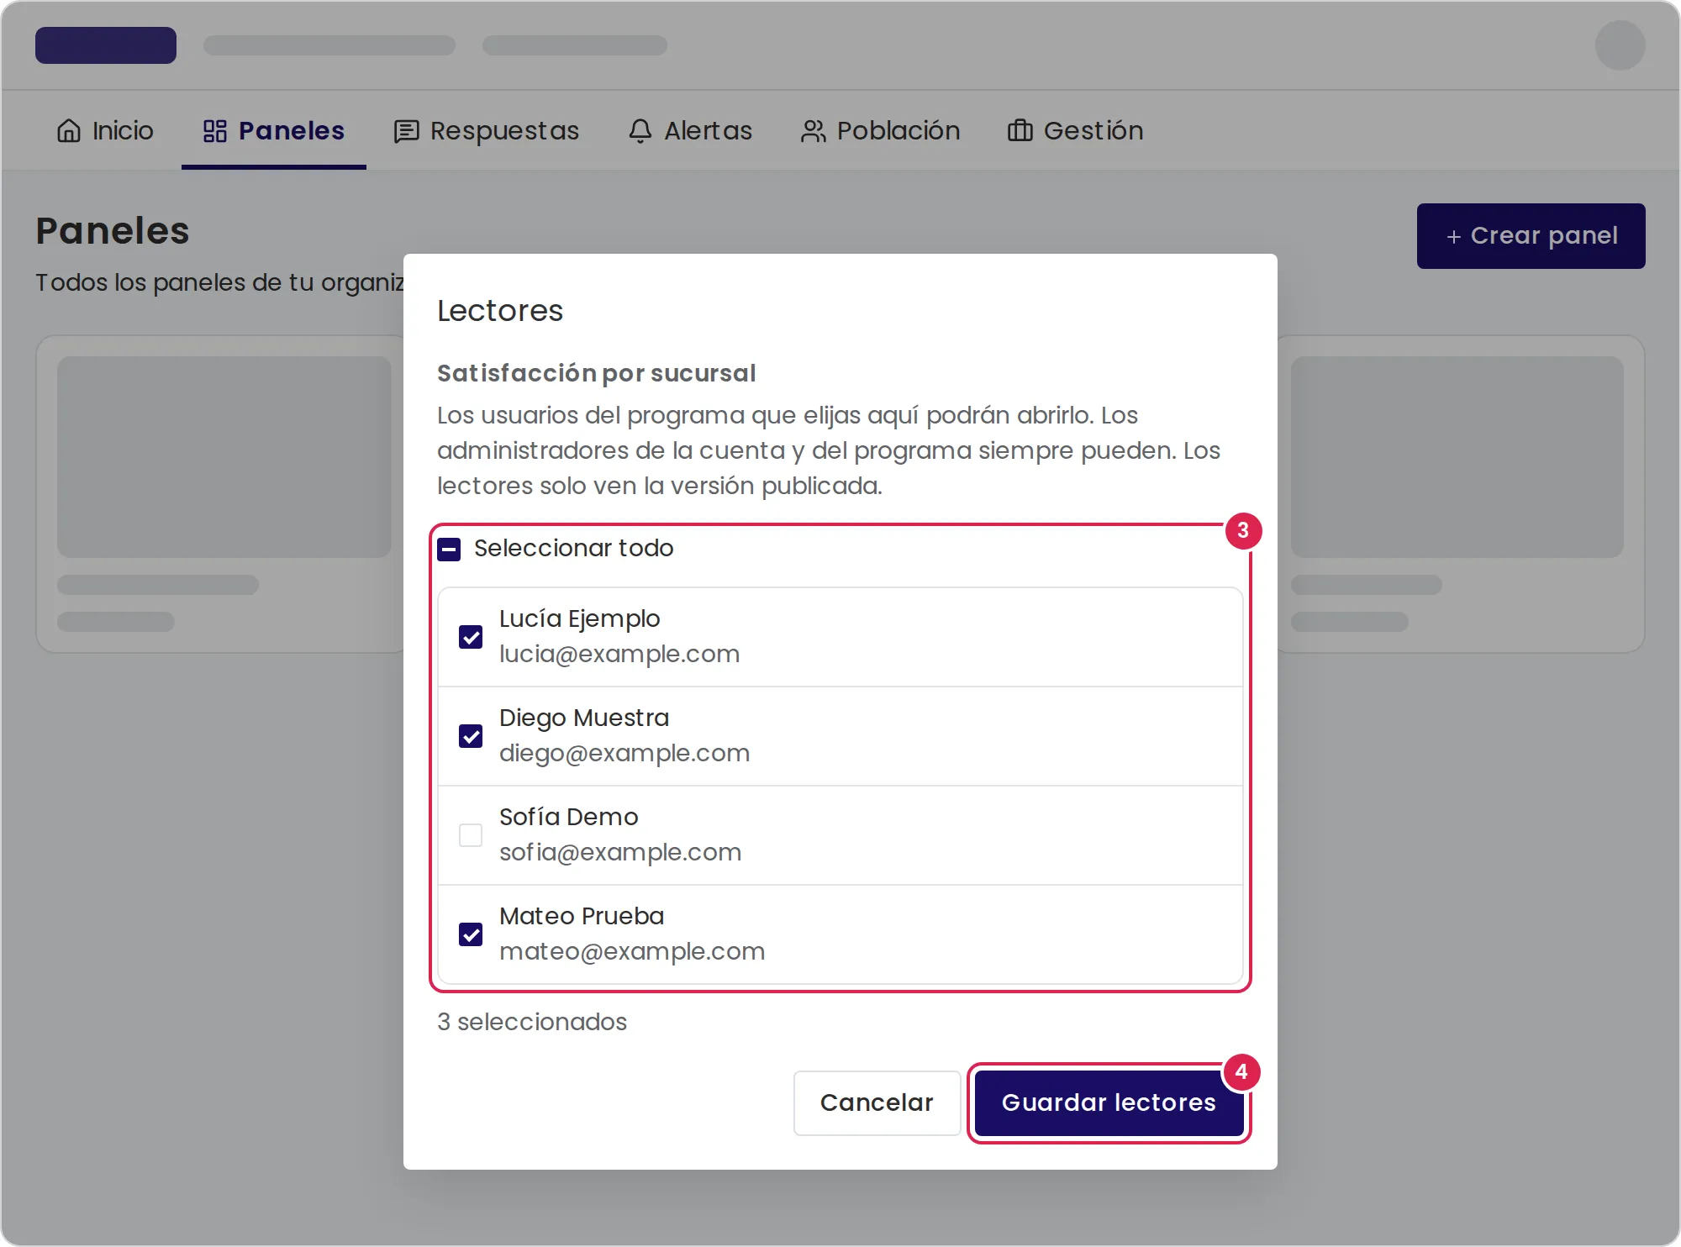
Task: Click the Alertas bell icon
Action: tap(640, 131)
